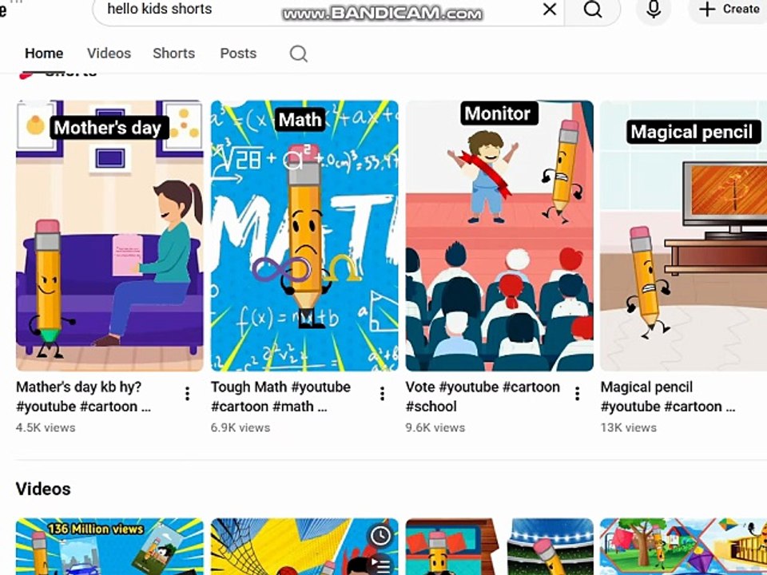Click the Create button

729,9
